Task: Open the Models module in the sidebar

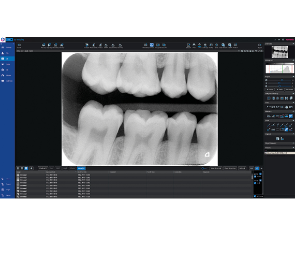Action: point(7,75)
